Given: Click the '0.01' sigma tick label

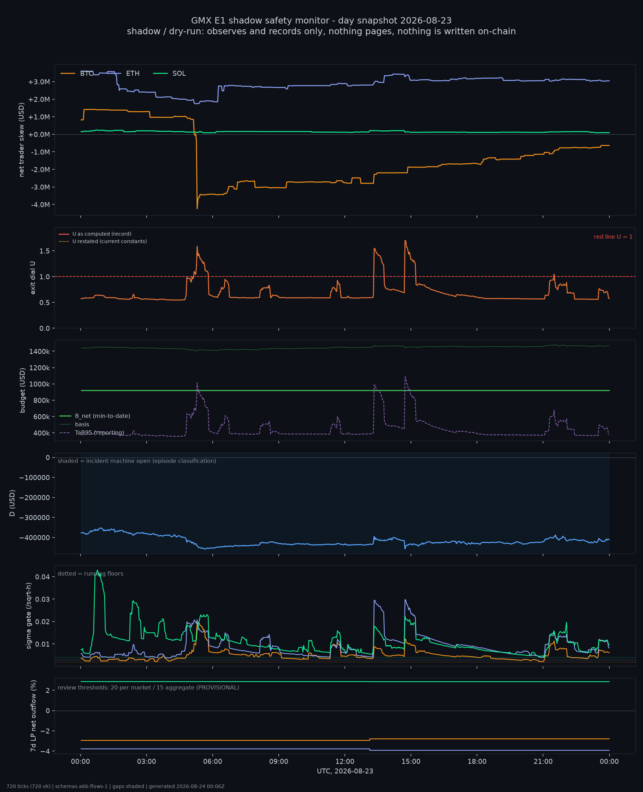Looking at the screenshot, I should [x=43, y=644].
